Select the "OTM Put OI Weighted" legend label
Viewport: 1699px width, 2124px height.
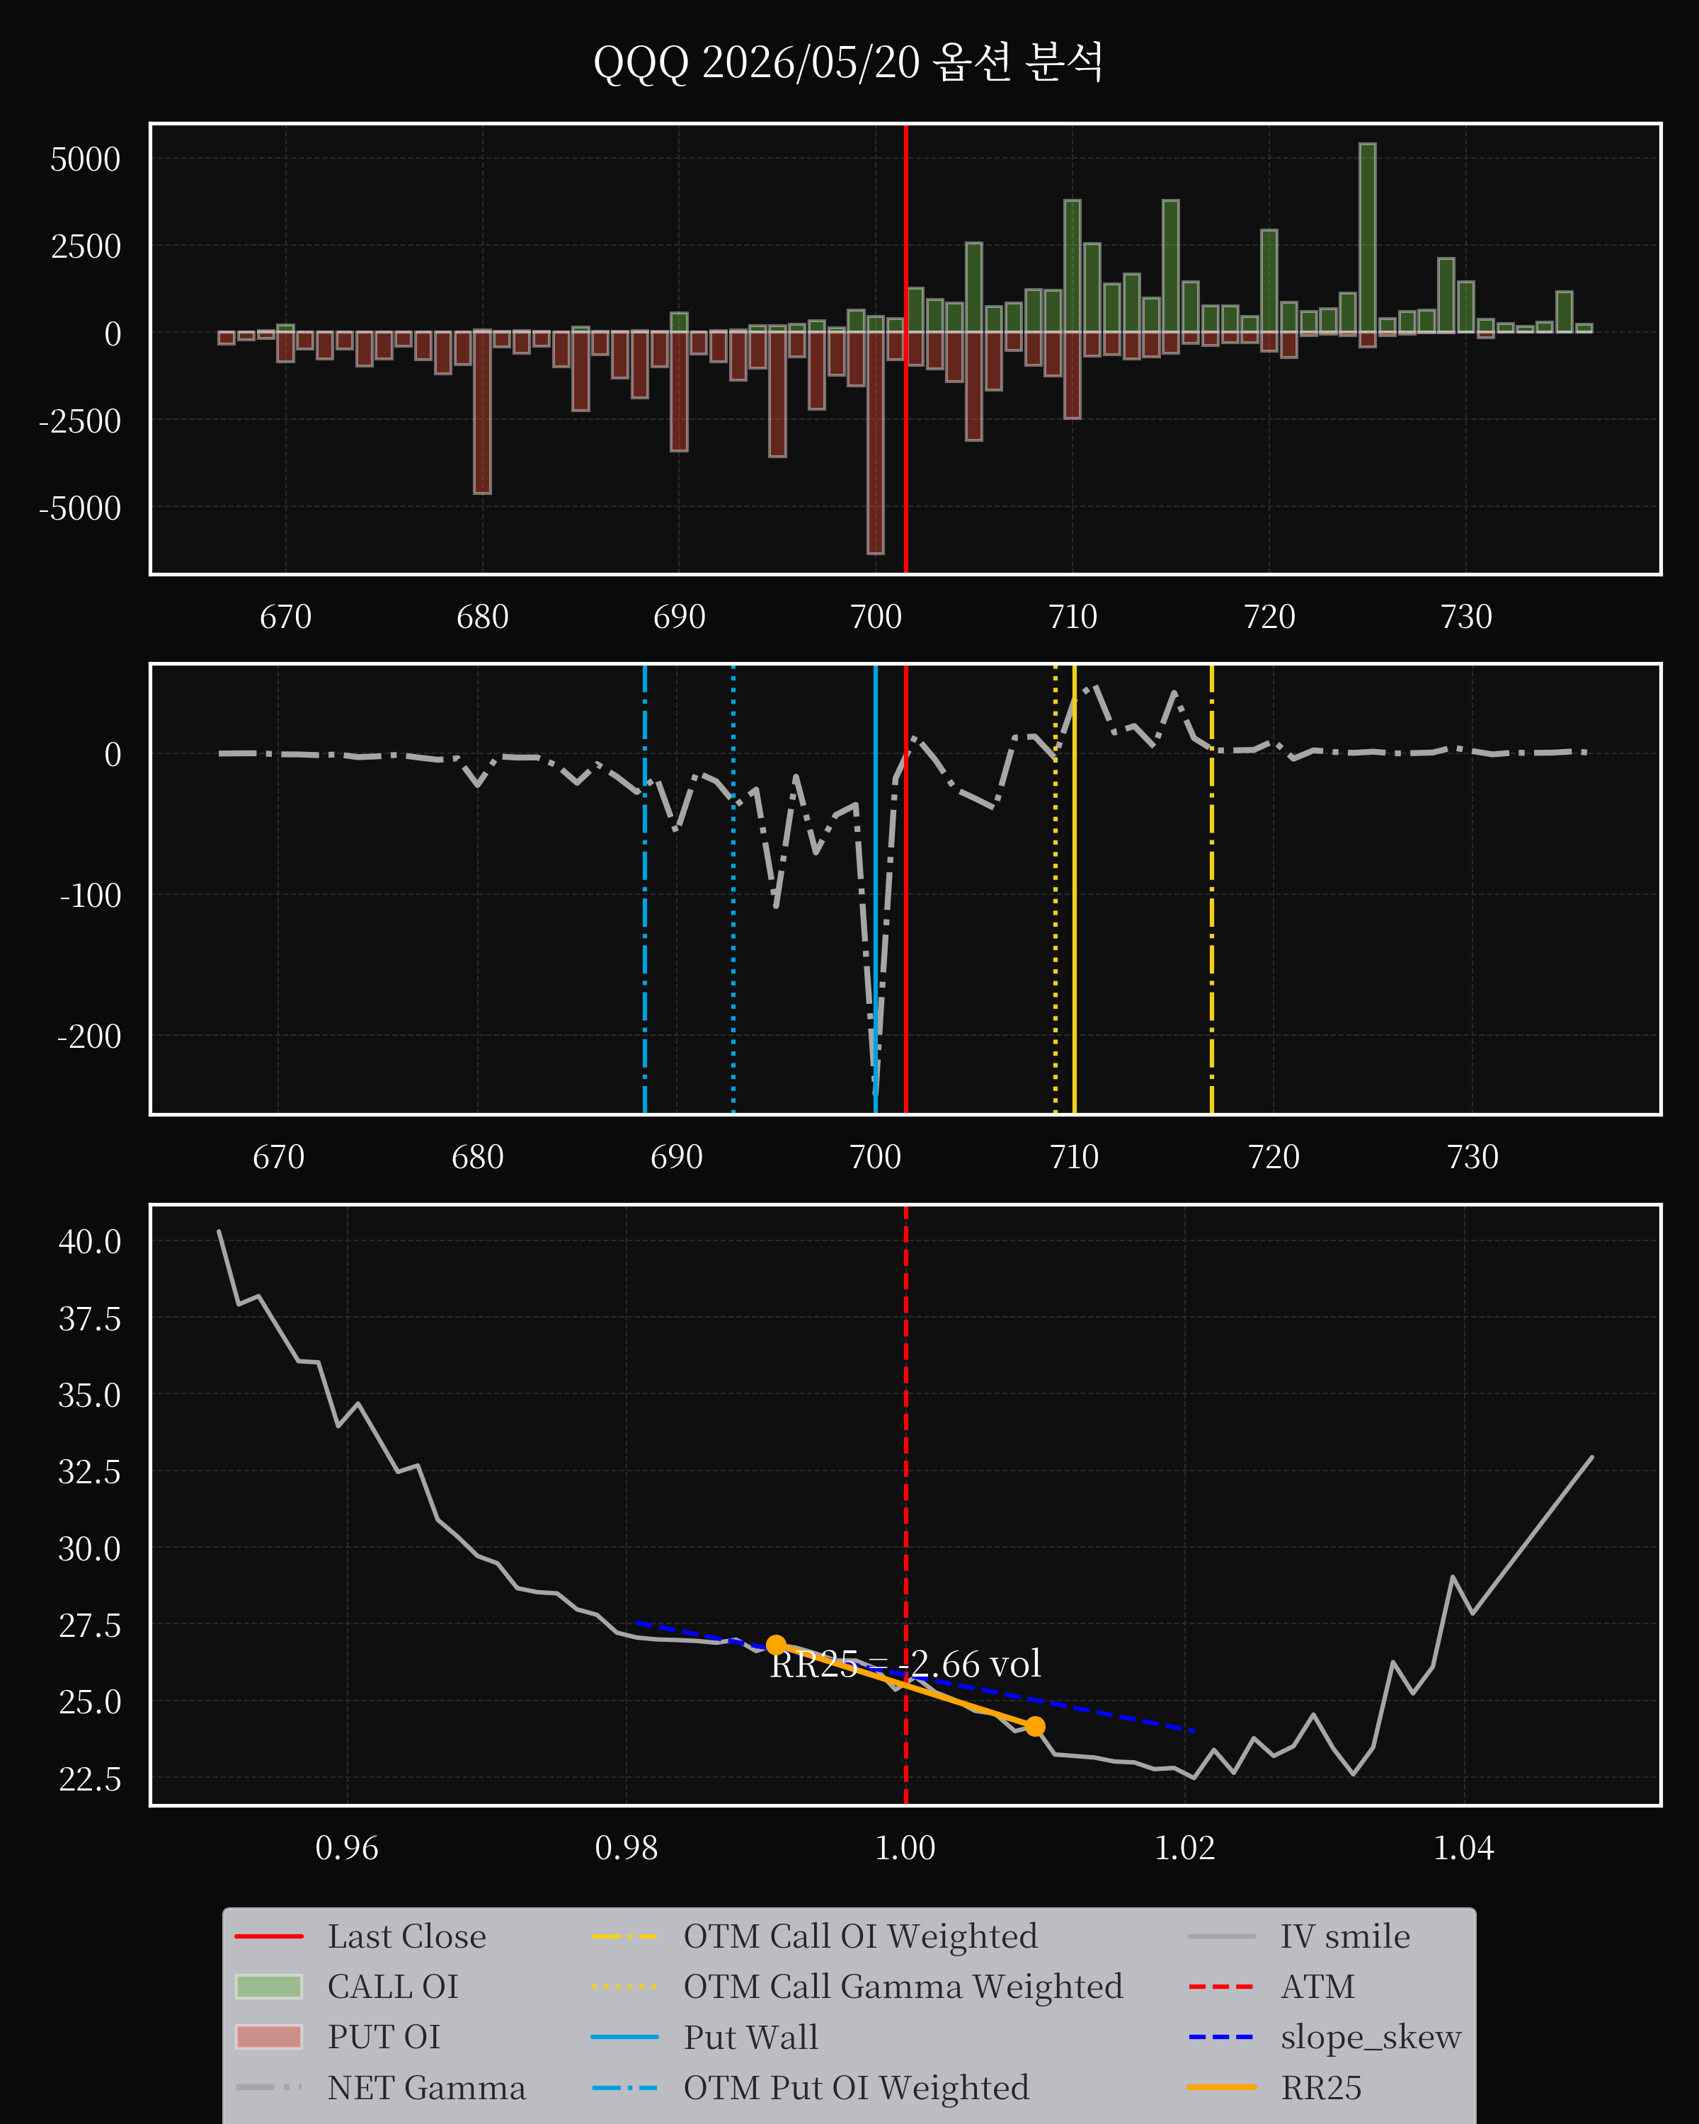tap(857, 2088)
